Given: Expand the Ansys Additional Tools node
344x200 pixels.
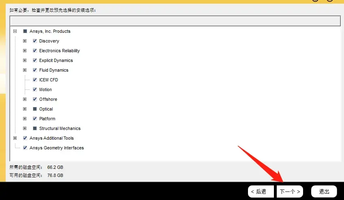Looking at the screenshot, I should tap(15, 138).
